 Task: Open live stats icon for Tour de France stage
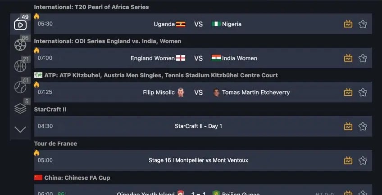coord(348,160)
